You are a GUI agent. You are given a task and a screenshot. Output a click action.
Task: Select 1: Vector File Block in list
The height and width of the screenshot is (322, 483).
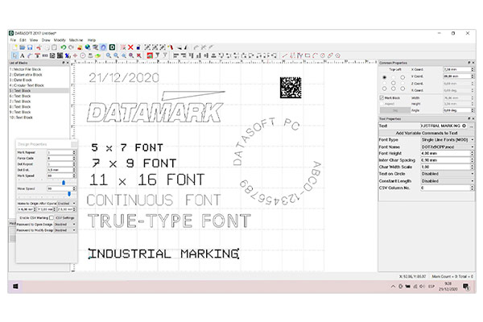[25, 69]
